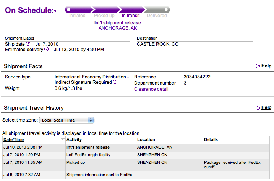Screen dimensions: 274x181
Task: Click the Activity column header
Action: pyautogui.click(x=74, y=139)
